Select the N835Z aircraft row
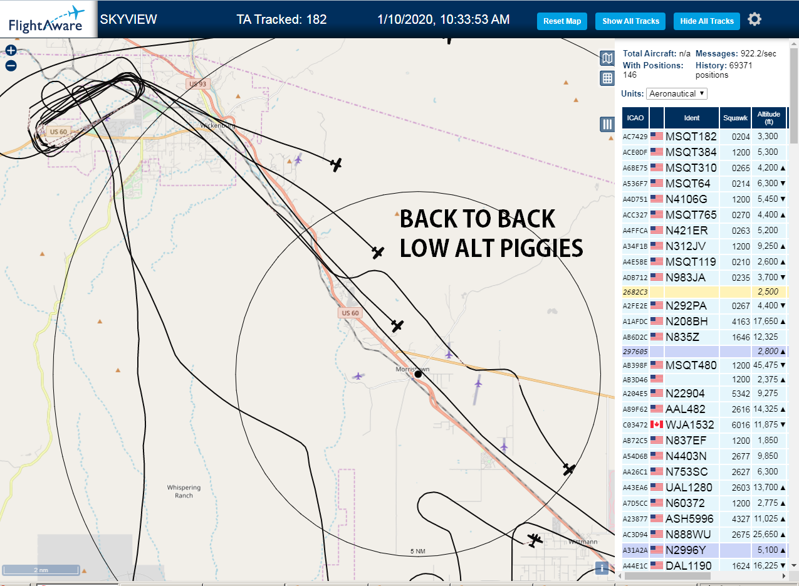The height and width of the screenshot is (586, 799). [x=705, y=337]
